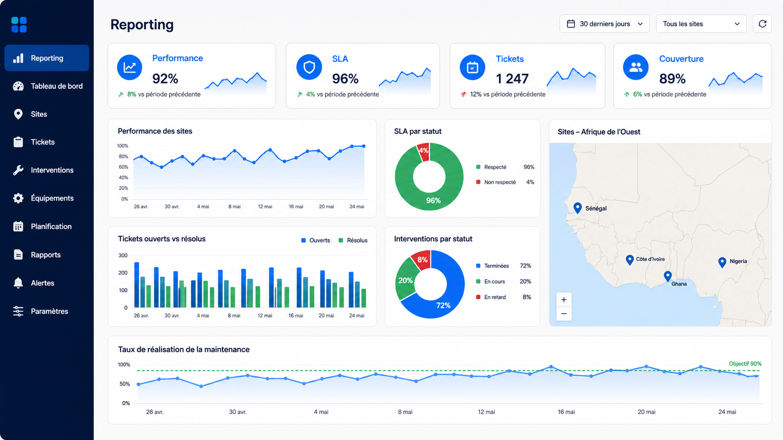
Task: Click the Sites location pin icon
Action: click(18, 114)
